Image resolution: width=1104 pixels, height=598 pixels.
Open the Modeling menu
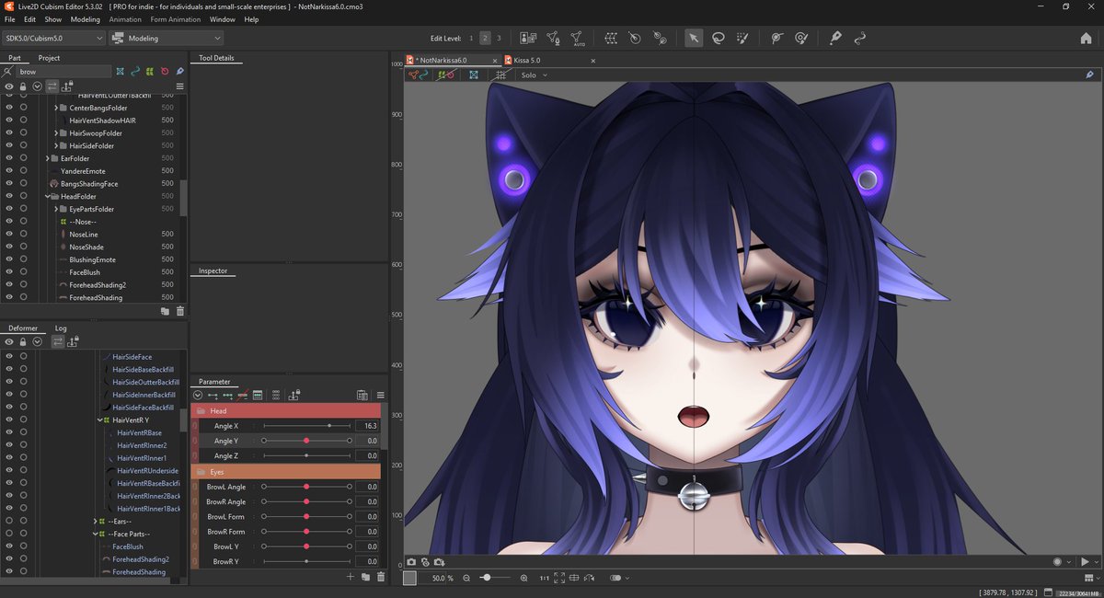tap(86, 18)
